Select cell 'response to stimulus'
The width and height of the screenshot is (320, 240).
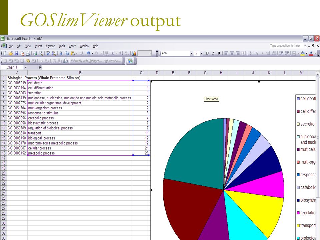tap(80, 113)
